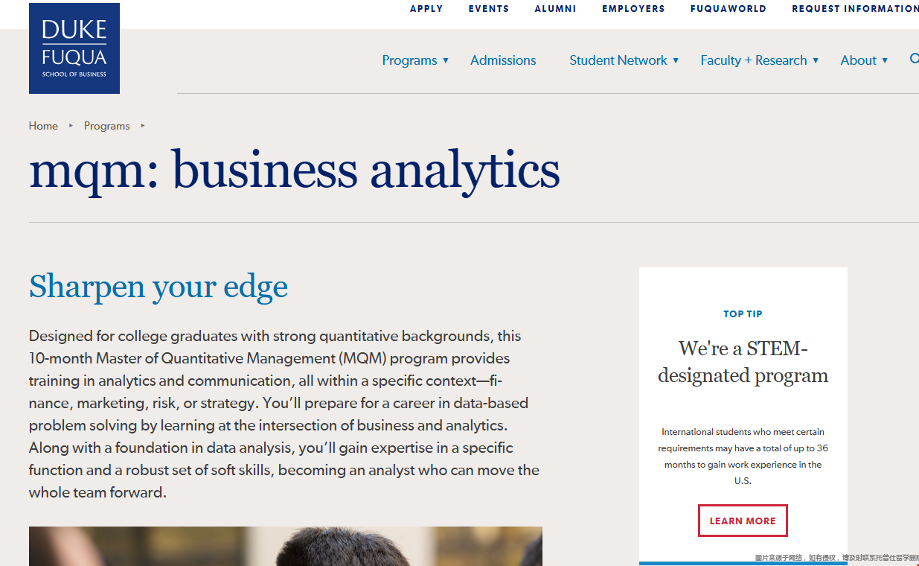The width and height of the screenshot is (919, 566).
Task: Visit the Employers link
Action: 633,9
